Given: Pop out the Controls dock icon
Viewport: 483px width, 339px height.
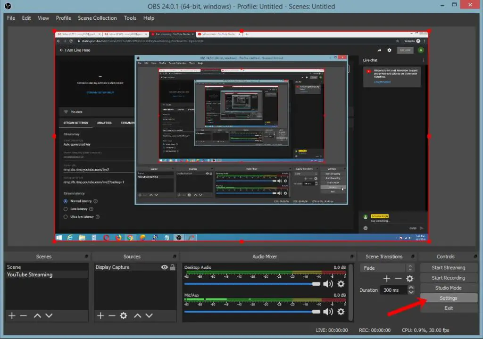Looking at the screenshot, I should point(475,256).
